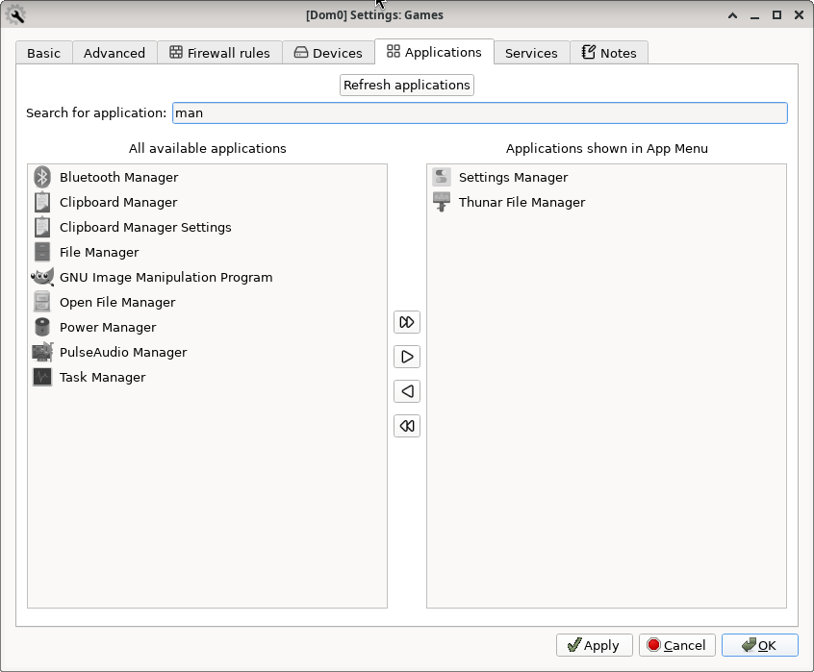This screenshot has width=814, height=672.
Task: Open the window menu wrench icon
Action: click(15, 14)
